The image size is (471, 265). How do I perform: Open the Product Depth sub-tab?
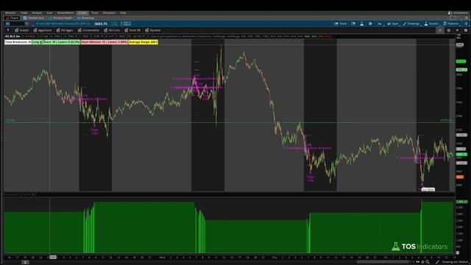click(x=60, y=18)
